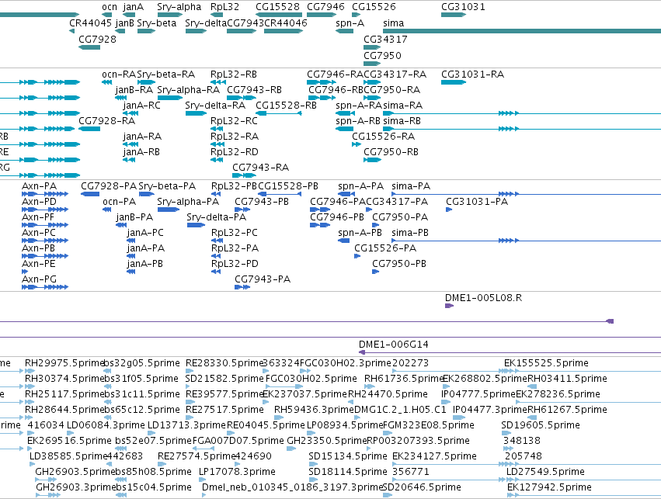
Task: Click protein 'janA-PC'
Action: click(145, 233)
